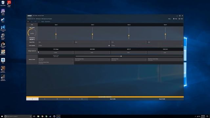Open the Uplay desktop shortcut
210x118 pixels.
click(3, 60)
